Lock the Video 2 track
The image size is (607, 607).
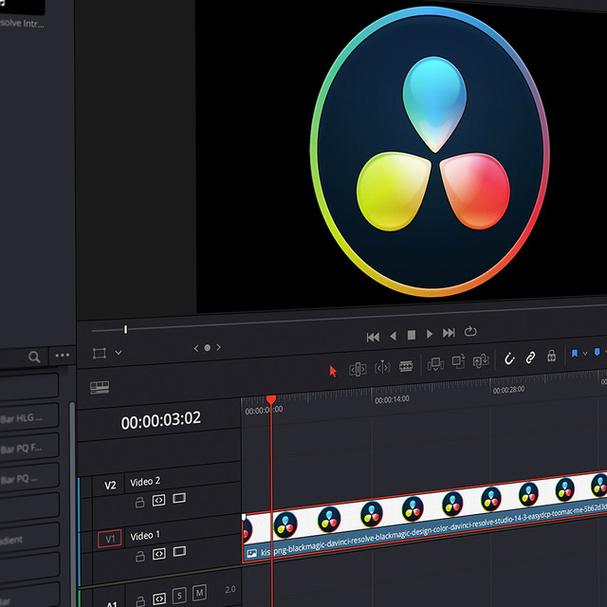coord(139,502)
